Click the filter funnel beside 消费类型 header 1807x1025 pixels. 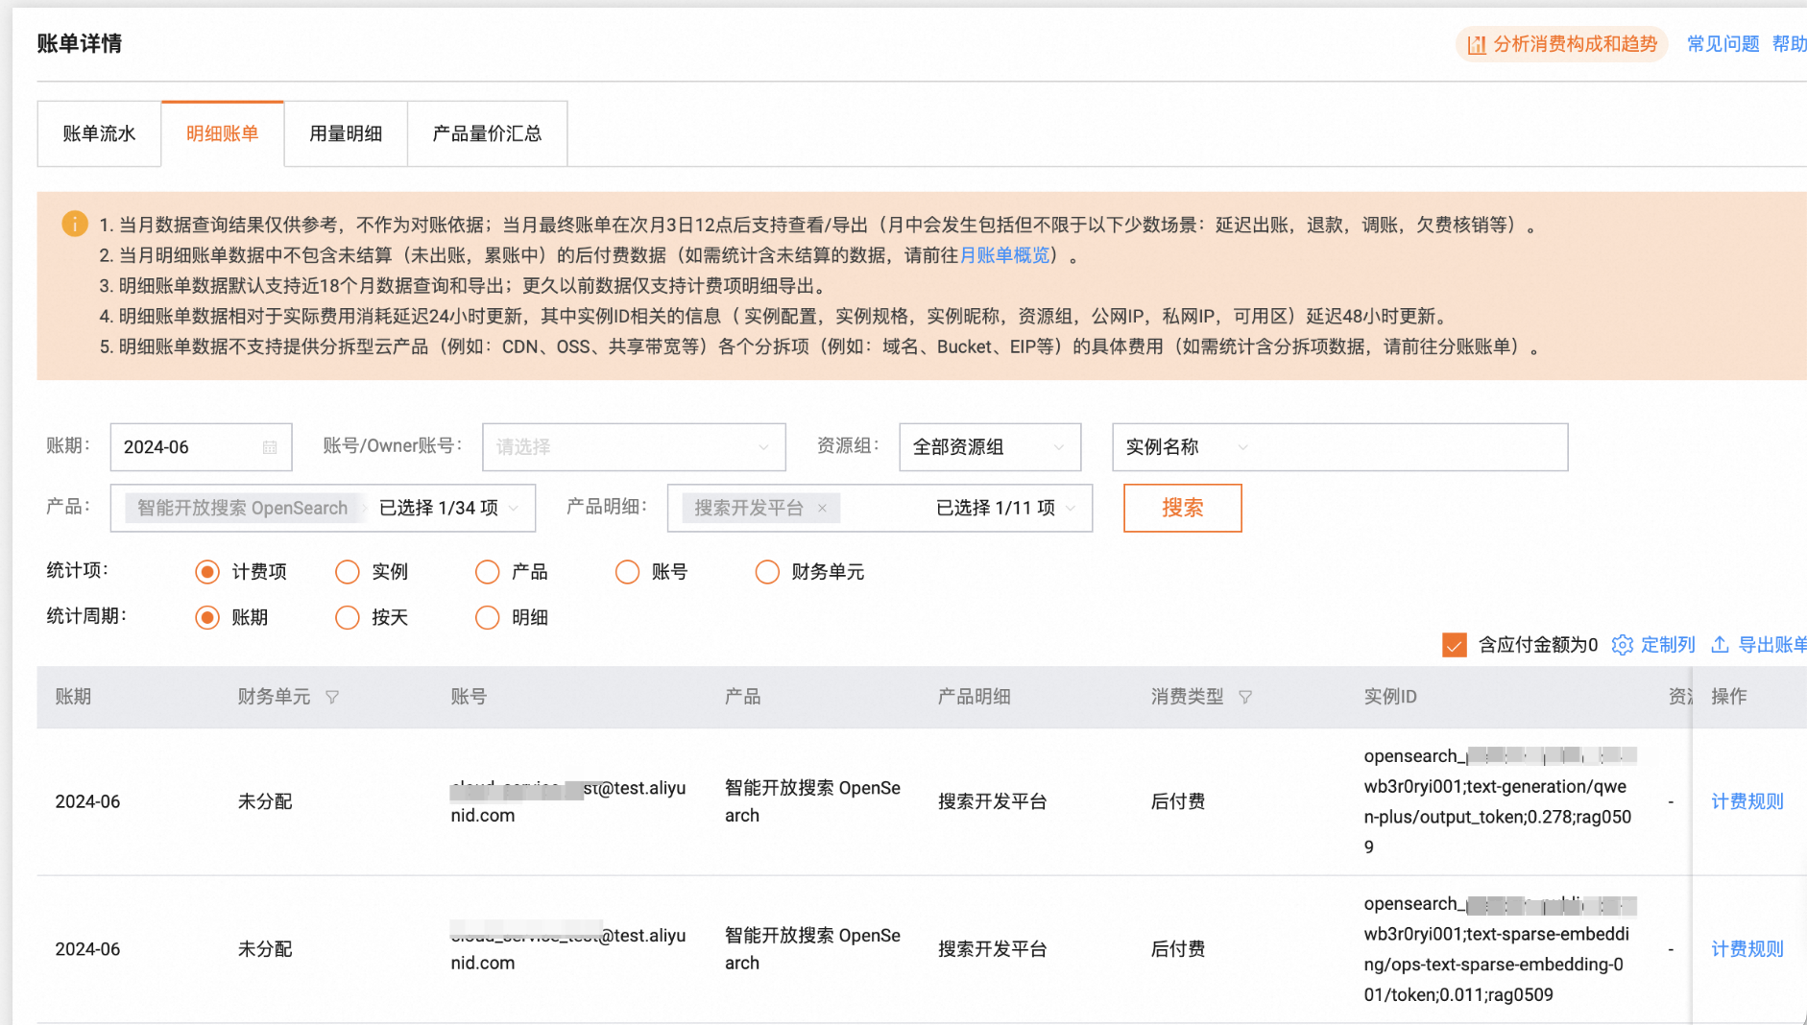point(1245,697)
